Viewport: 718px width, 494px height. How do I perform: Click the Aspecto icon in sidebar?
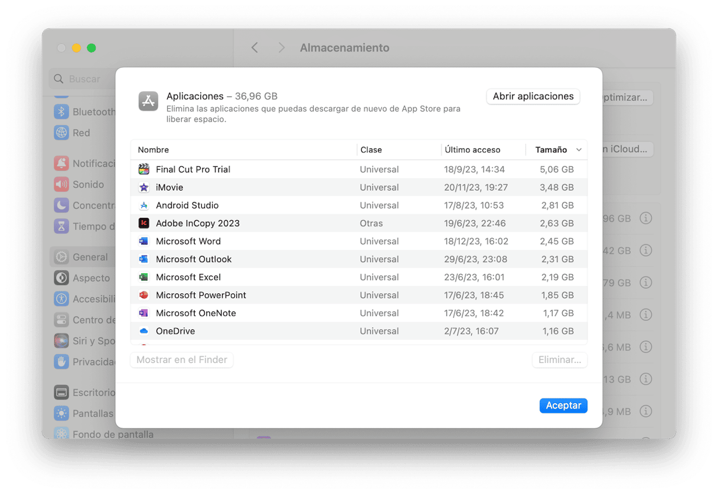click(61, 278)
